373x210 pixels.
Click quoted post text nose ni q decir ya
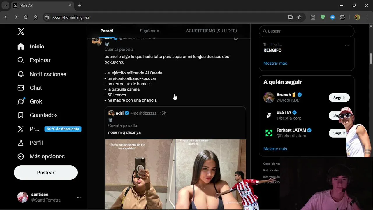coord(124,132)
